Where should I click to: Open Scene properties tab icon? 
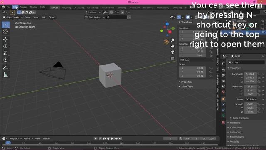pos(223,87)
